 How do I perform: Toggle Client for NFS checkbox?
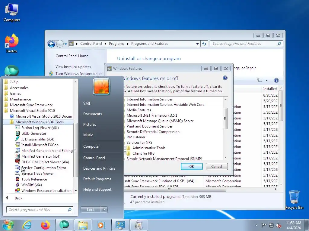(125, 153)
